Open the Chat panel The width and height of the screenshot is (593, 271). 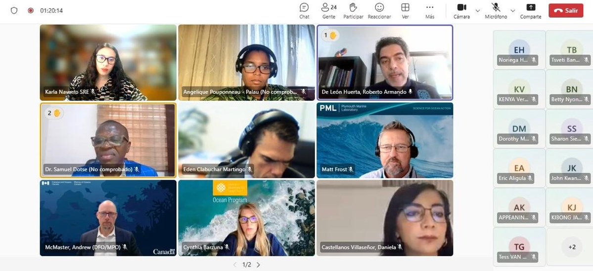point(304,11)
